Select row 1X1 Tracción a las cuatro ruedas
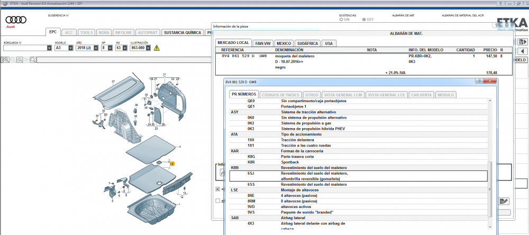This screenshot has width=529, height=235. [x=358, y=146]
